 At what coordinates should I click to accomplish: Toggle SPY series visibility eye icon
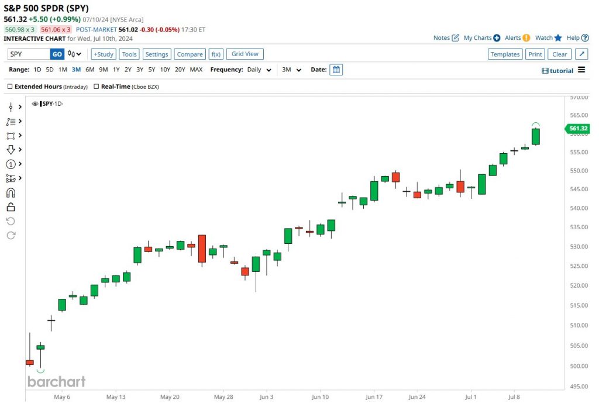pyautogui.click(x=35, y=104)
